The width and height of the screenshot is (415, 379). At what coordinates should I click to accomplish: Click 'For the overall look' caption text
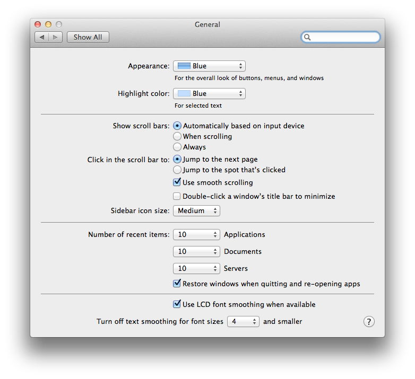(249, 78)
